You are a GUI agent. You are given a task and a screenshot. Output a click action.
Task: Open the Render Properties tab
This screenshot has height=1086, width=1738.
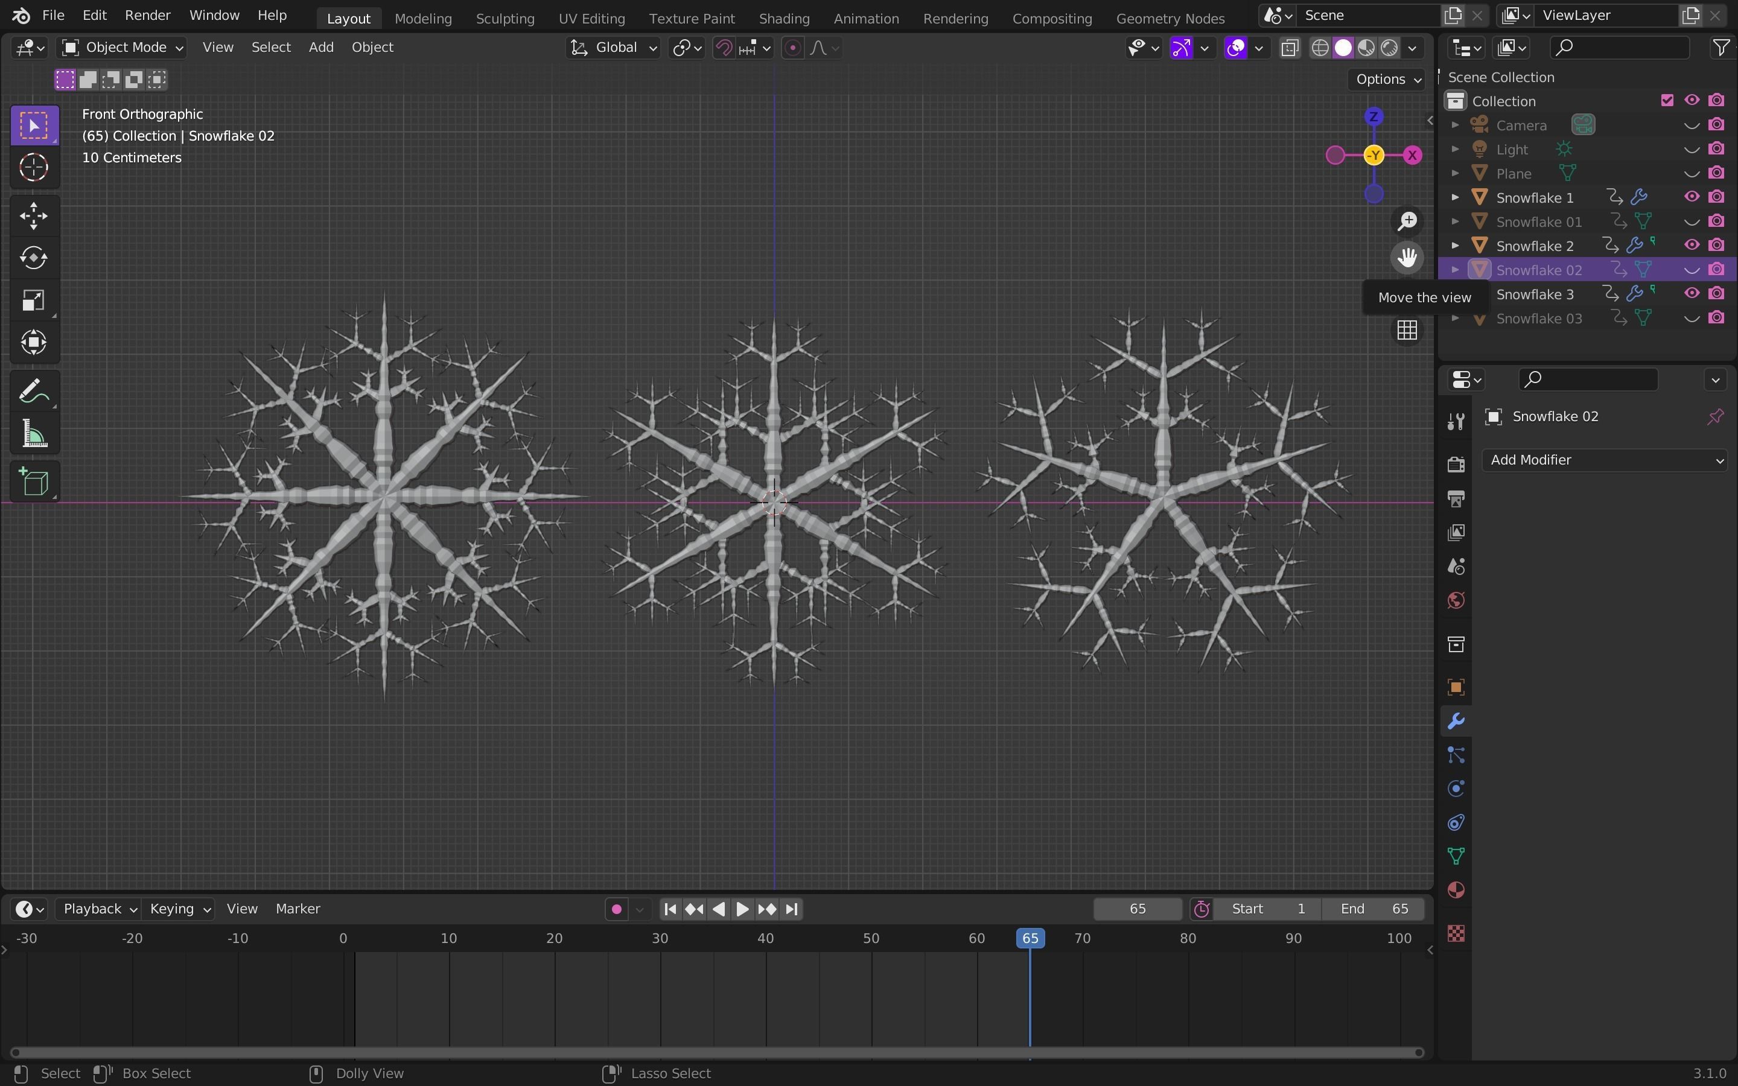[1456, 464]
